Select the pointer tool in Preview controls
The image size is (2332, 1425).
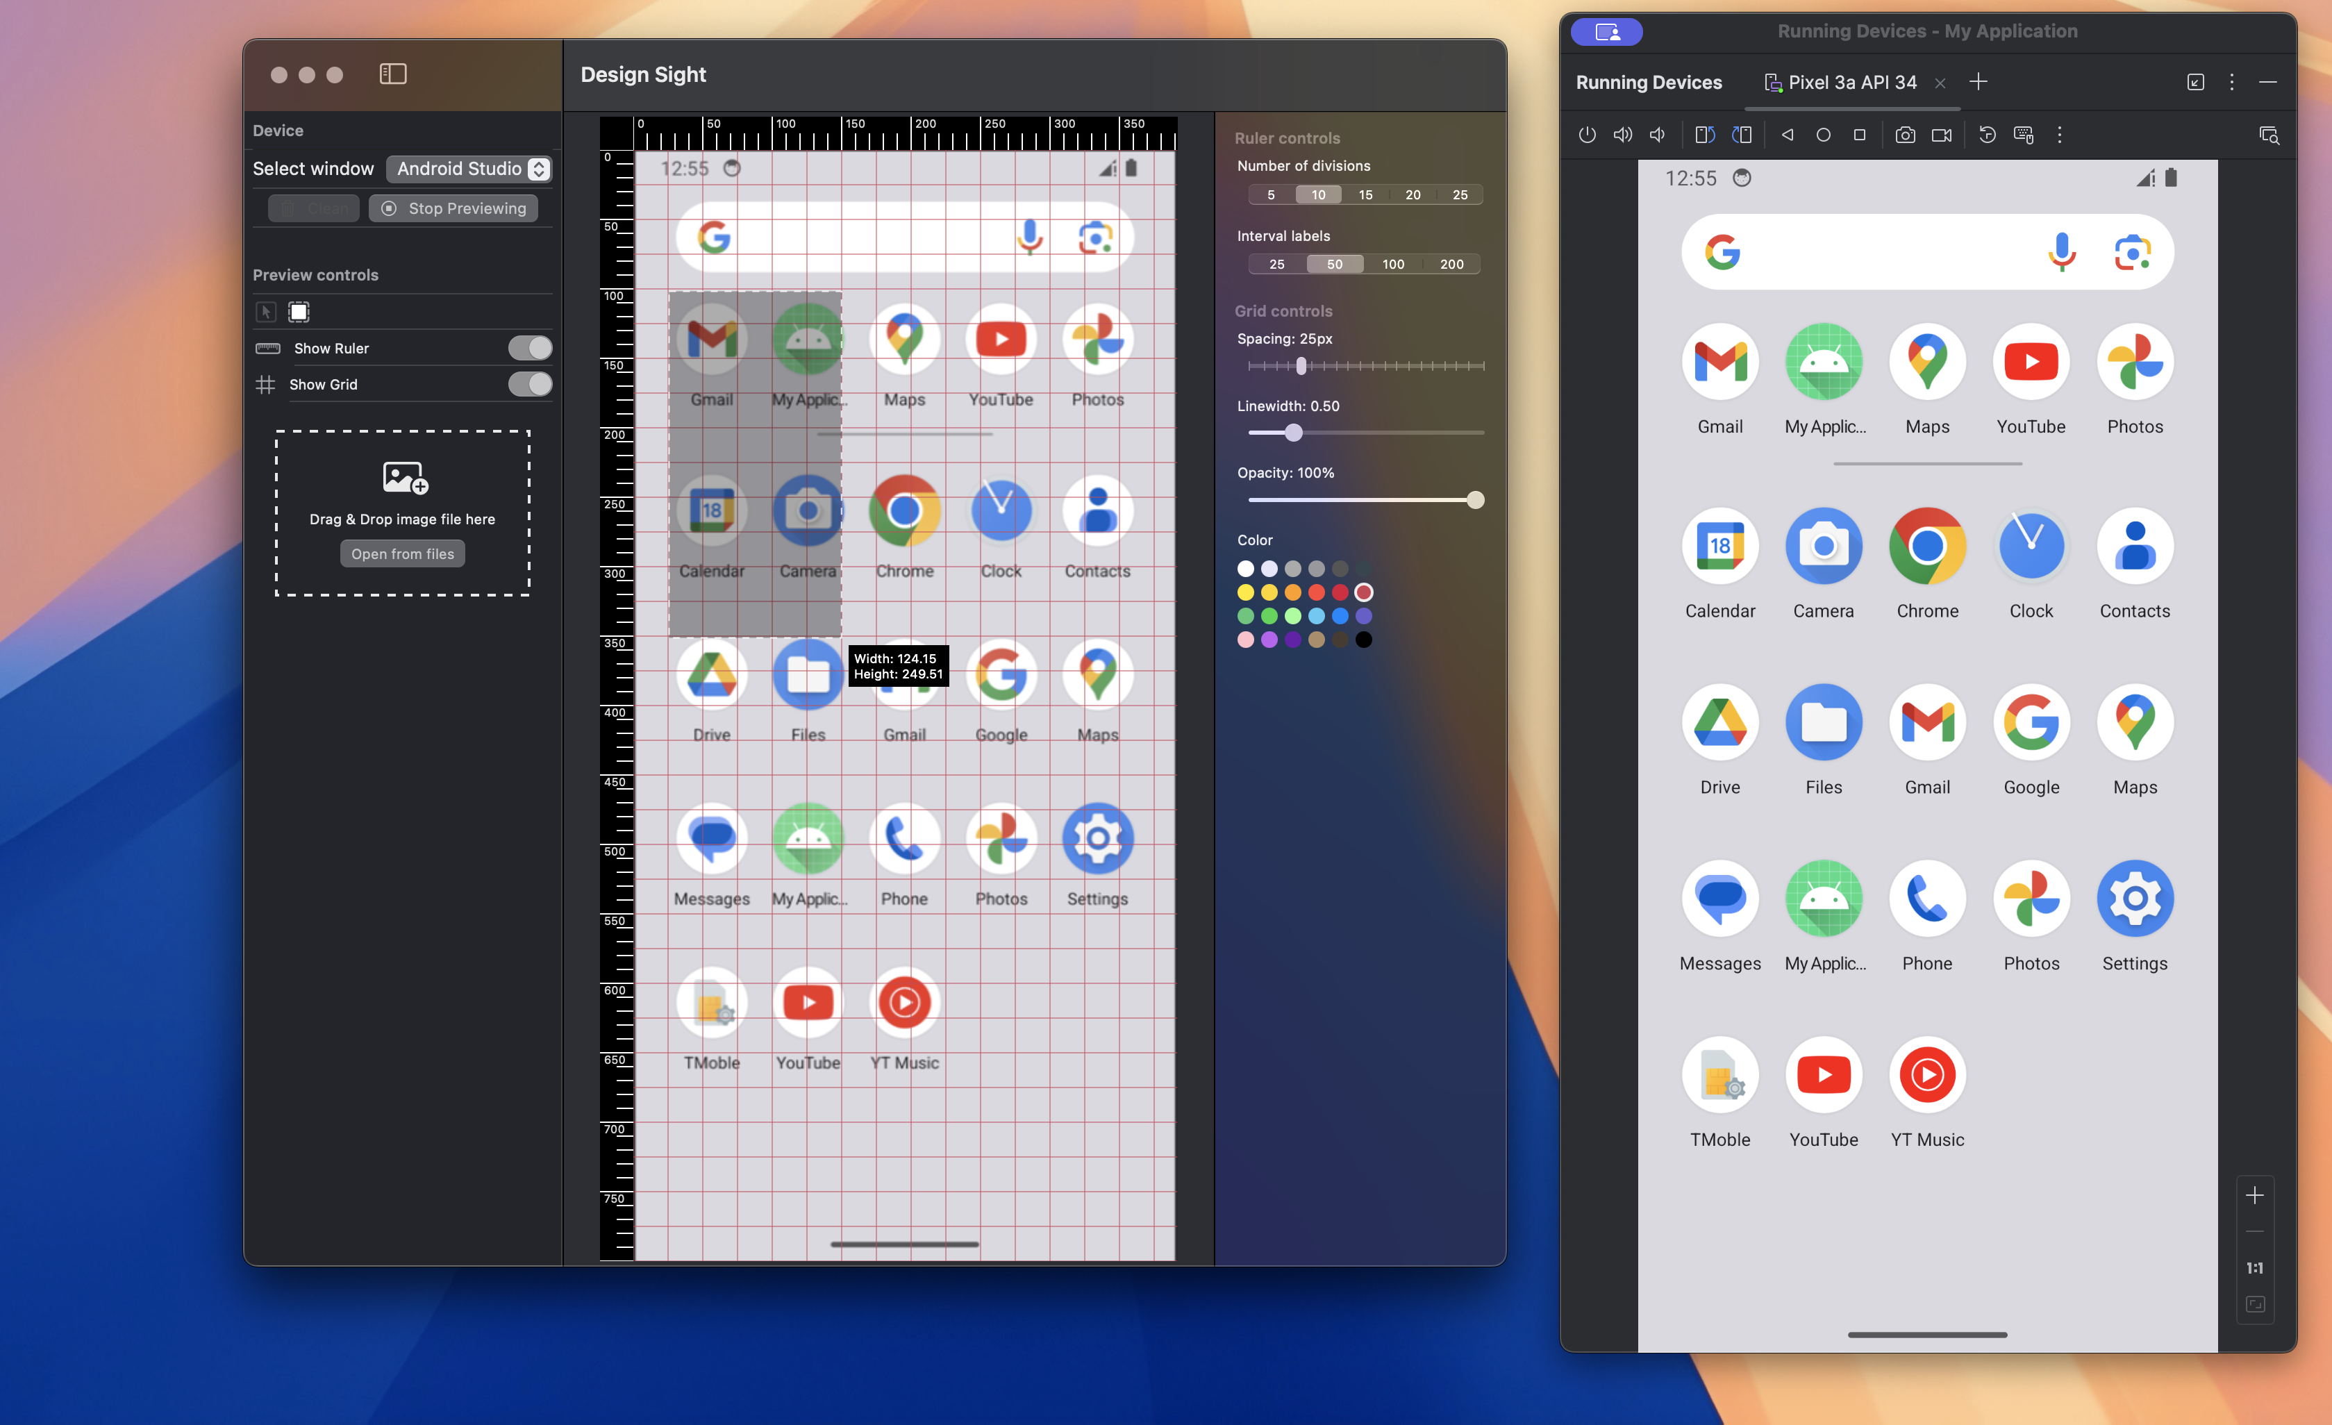click(x=266, y=311)
